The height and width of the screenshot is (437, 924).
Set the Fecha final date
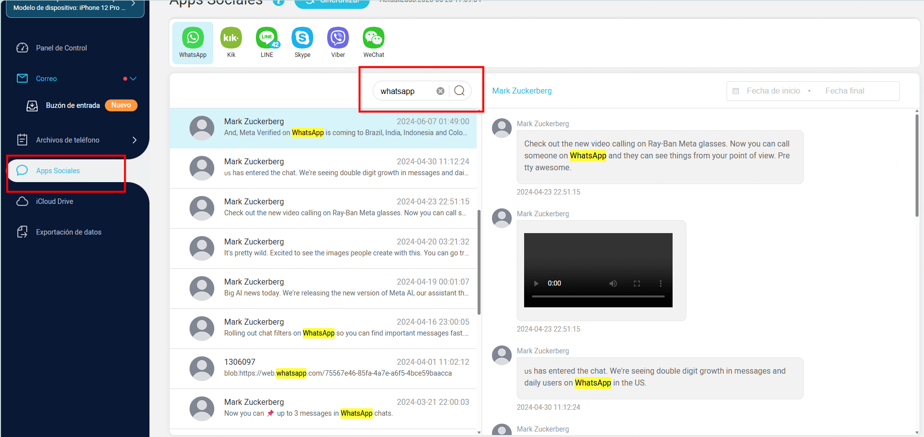click(845, 91)
